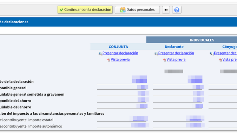237x133 pixels.
Task: Open Vista previa under CONJUNTA
Action: tap(120, 59)
